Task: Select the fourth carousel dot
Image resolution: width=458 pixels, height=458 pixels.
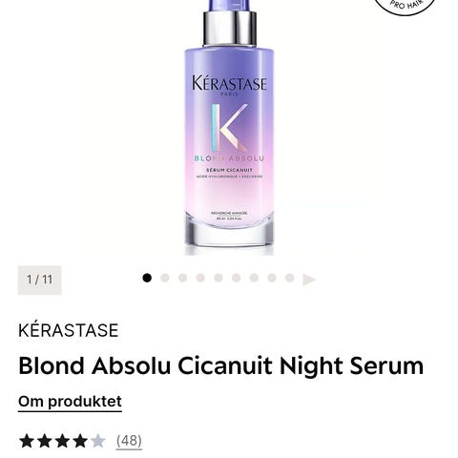Action: (200, 278)
